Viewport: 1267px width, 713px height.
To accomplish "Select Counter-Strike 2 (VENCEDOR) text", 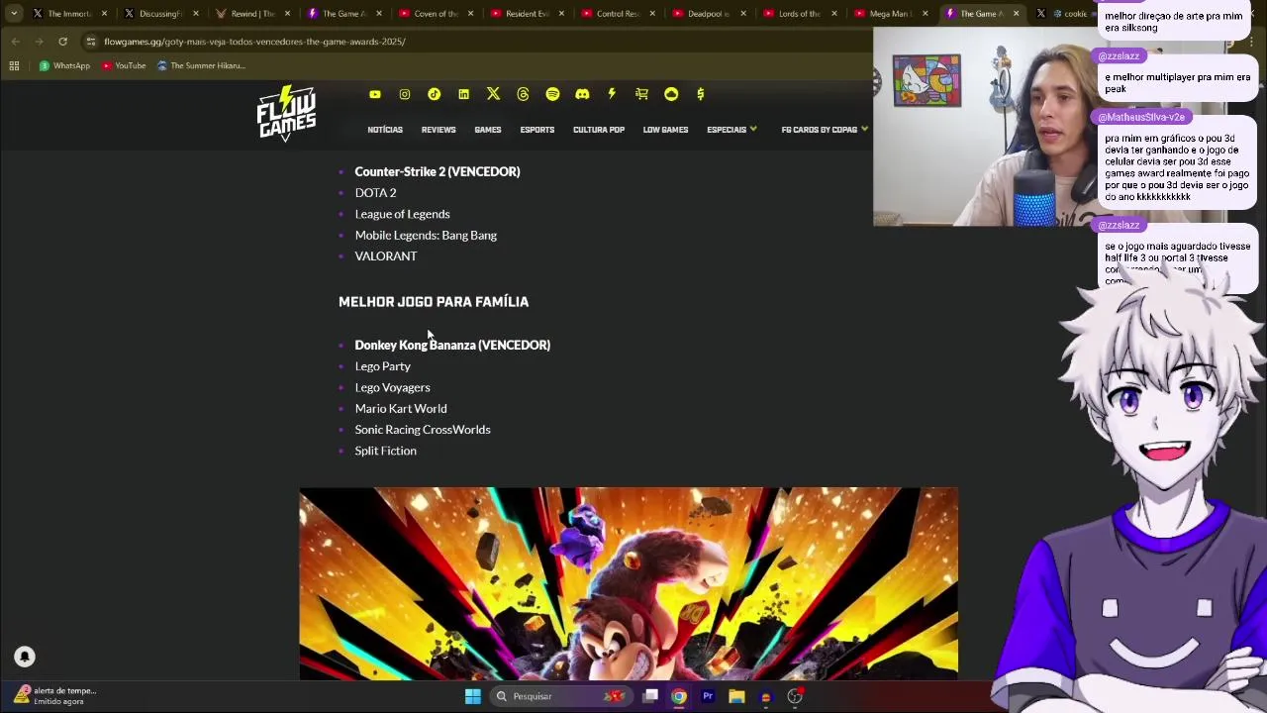I will point(438,171).
